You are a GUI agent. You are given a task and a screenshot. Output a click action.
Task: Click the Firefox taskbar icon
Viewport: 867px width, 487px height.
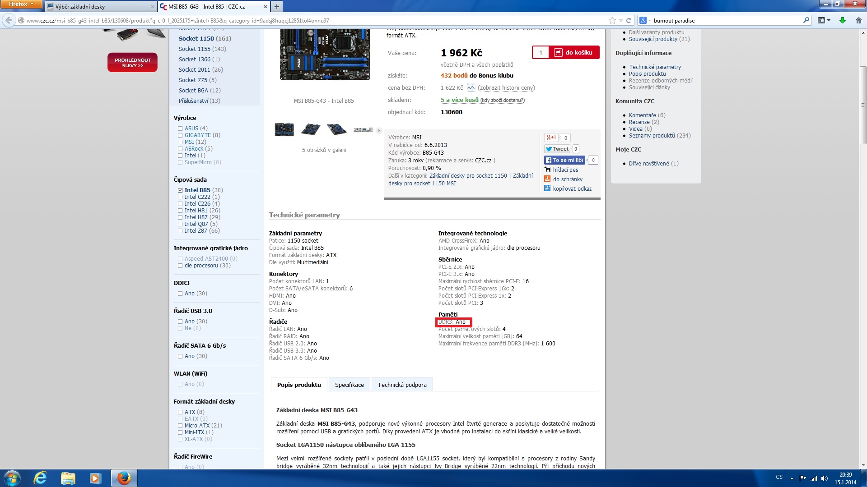[124, 478]
